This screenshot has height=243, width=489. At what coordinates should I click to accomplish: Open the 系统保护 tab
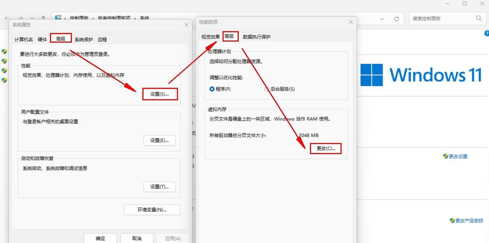point(84,40)
